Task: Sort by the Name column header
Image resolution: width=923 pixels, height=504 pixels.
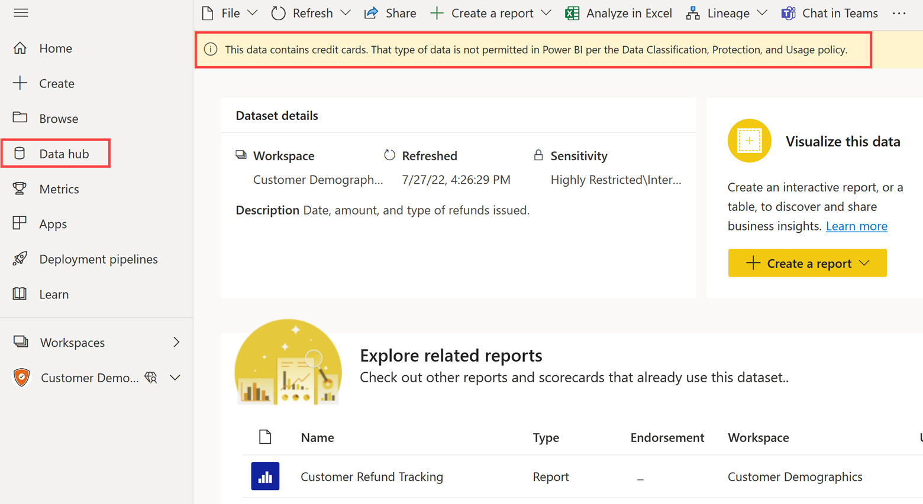Action: click(x=317, y=437)
